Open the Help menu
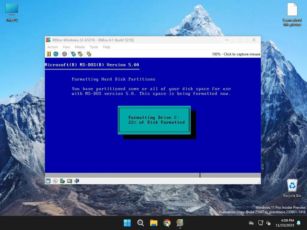 coord(106,47)
